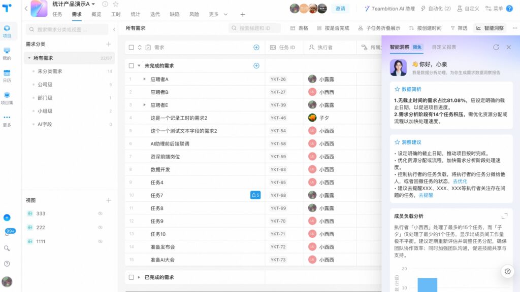The image size is (520, 292).
Task: Click the 邀请 invite button
Action: coord(340,9)
